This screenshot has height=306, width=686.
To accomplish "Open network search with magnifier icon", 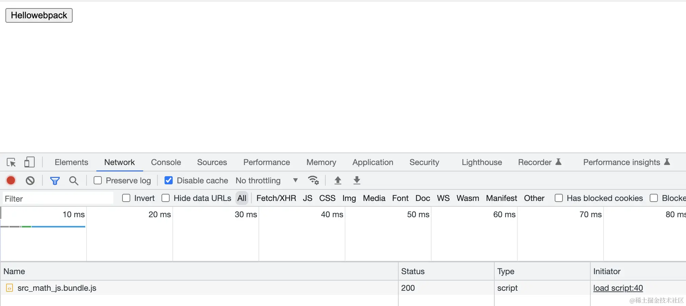I will (74, 181).
